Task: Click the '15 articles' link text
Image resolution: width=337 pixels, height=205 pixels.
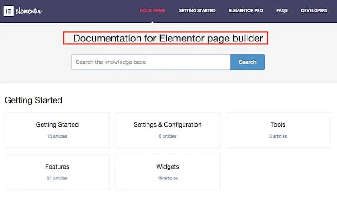Action: point(57,136)
